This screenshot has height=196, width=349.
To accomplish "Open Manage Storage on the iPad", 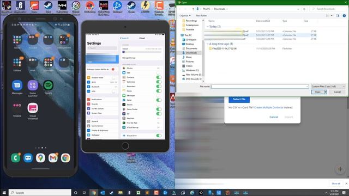I will (x=142, y=58).
